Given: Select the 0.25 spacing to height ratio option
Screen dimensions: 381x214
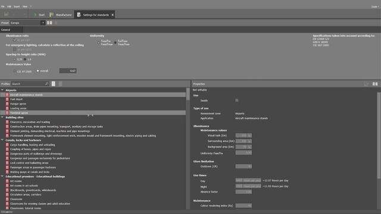Looking at the screenshot, I should click(x=14, y=59).
